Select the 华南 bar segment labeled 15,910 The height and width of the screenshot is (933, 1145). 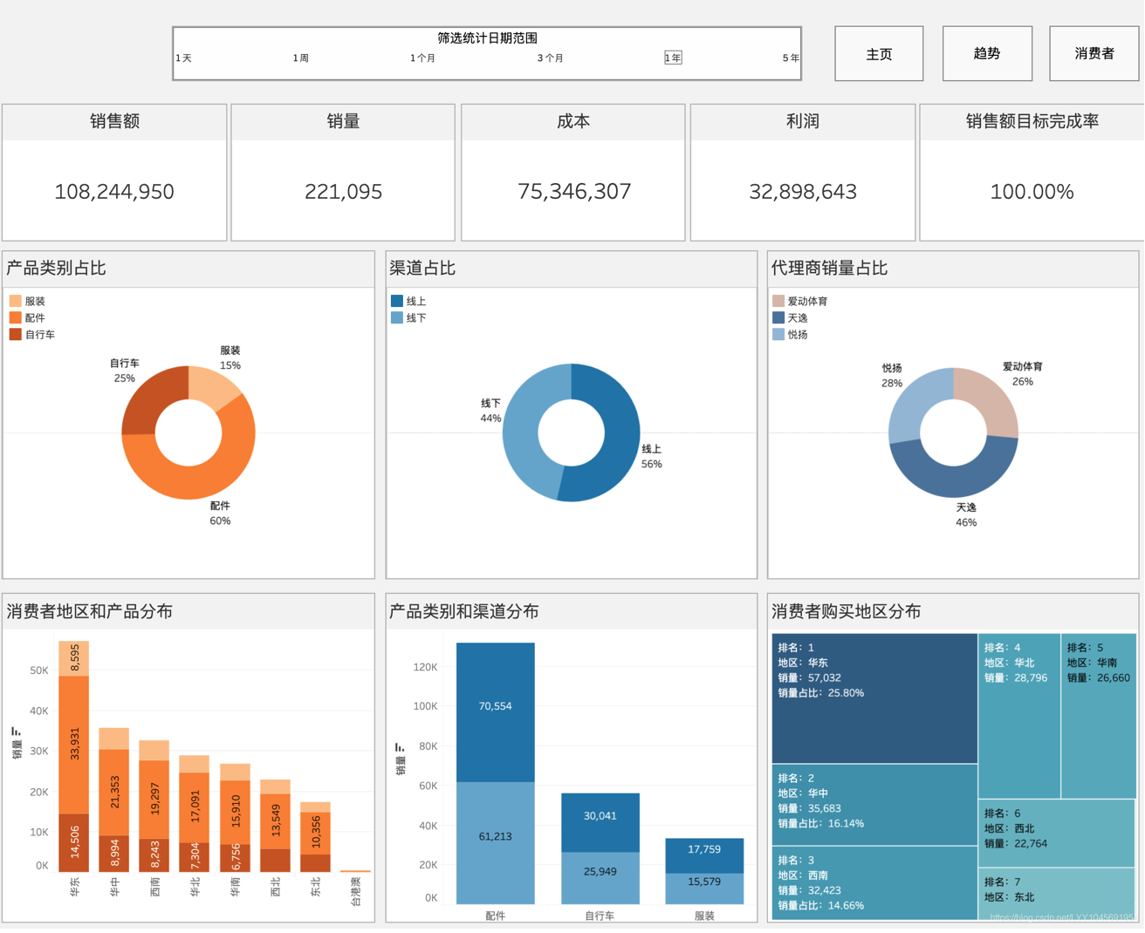click(x=235, y=812)
